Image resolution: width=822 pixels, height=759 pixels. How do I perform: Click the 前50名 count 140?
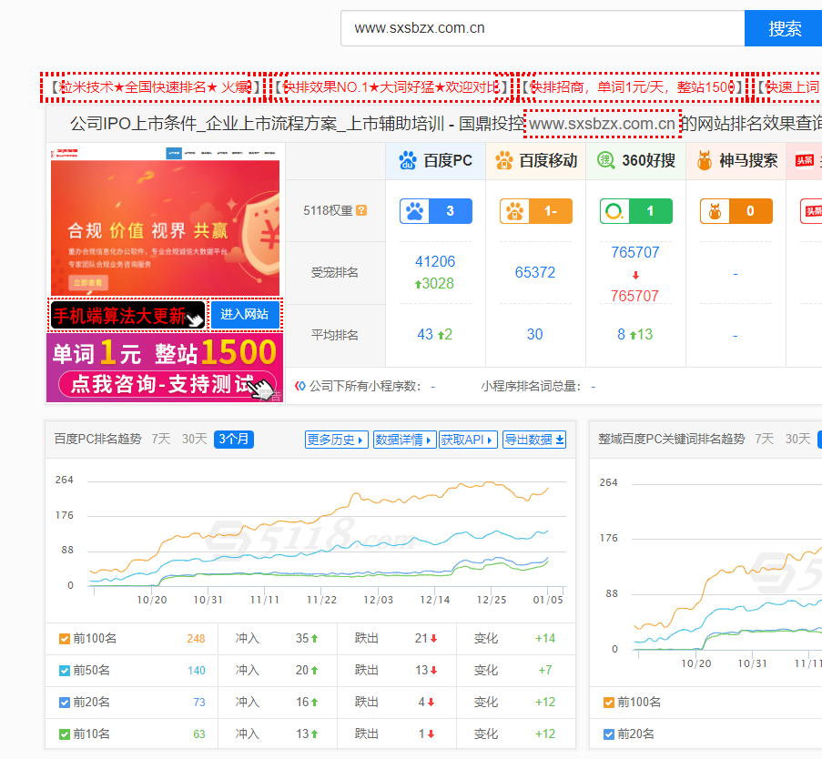pyautogui.click(x=197, y=671)
